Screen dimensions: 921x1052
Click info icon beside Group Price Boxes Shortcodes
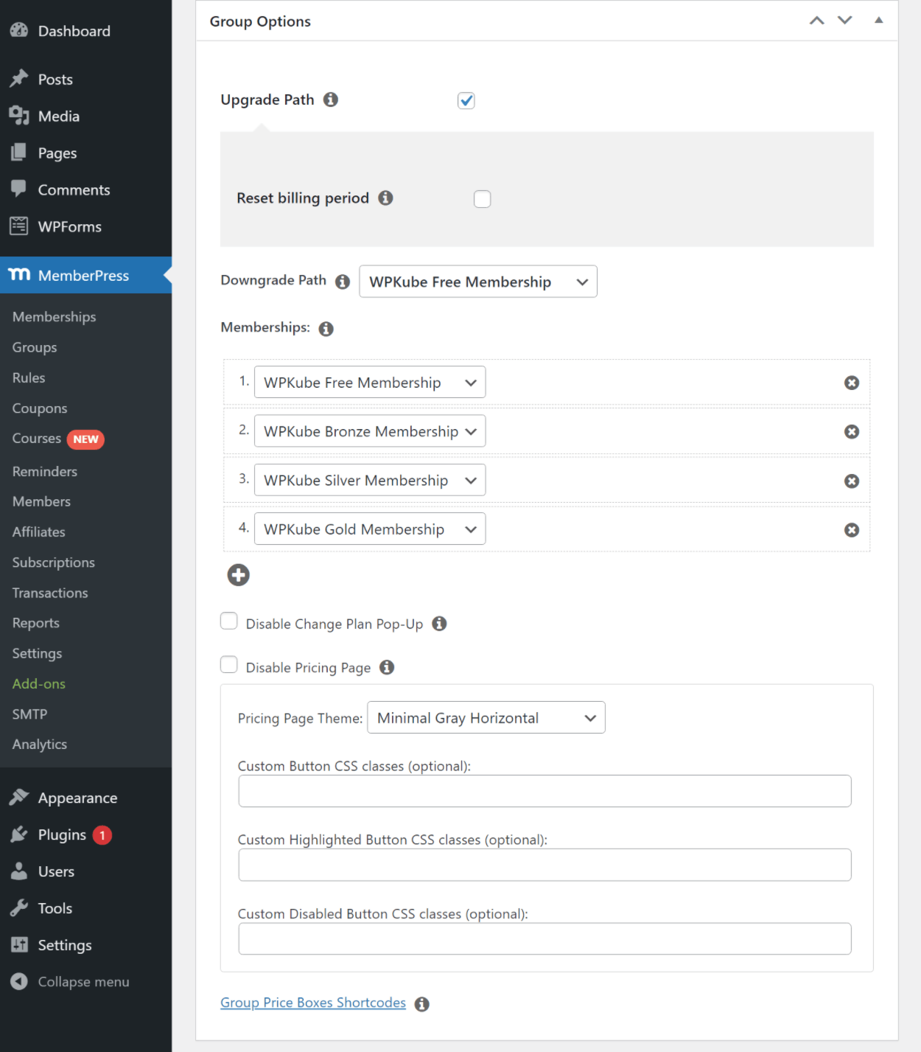[422, 1004]
